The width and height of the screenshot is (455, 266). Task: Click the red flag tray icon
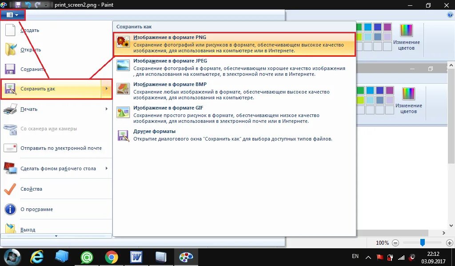pyautogui.click(x=380, y=257)
